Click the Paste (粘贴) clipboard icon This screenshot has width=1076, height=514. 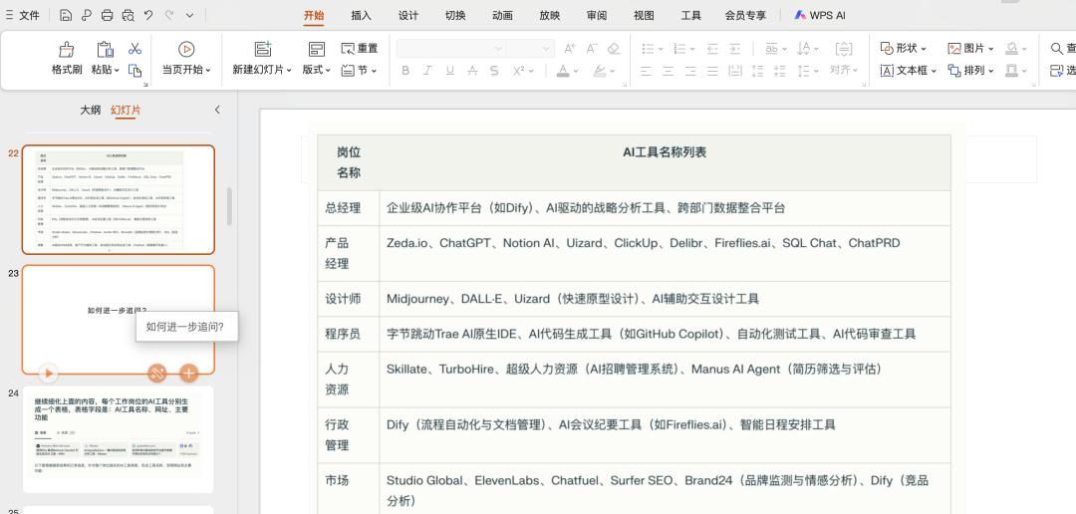point(105,50)
